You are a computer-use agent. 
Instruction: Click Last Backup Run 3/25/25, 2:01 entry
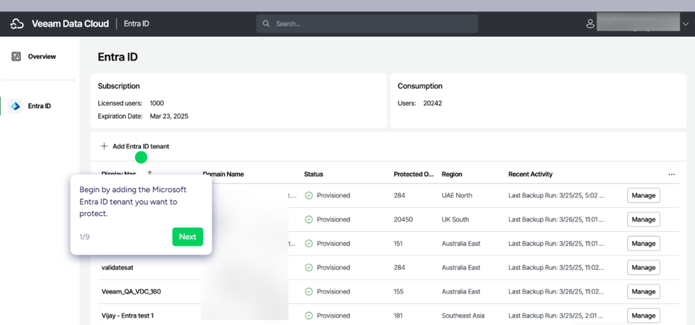point(556,315)
